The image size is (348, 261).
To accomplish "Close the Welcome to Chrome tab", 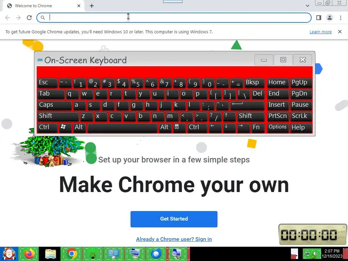I will (x=79, y=6).
